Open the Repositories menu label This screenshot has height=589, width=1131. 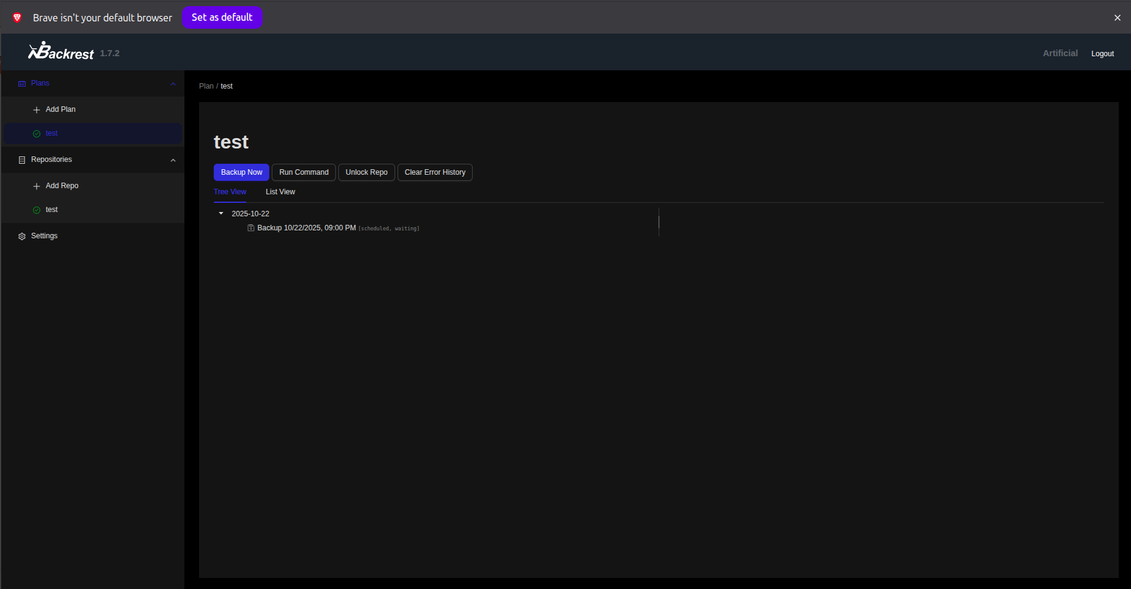51,159
